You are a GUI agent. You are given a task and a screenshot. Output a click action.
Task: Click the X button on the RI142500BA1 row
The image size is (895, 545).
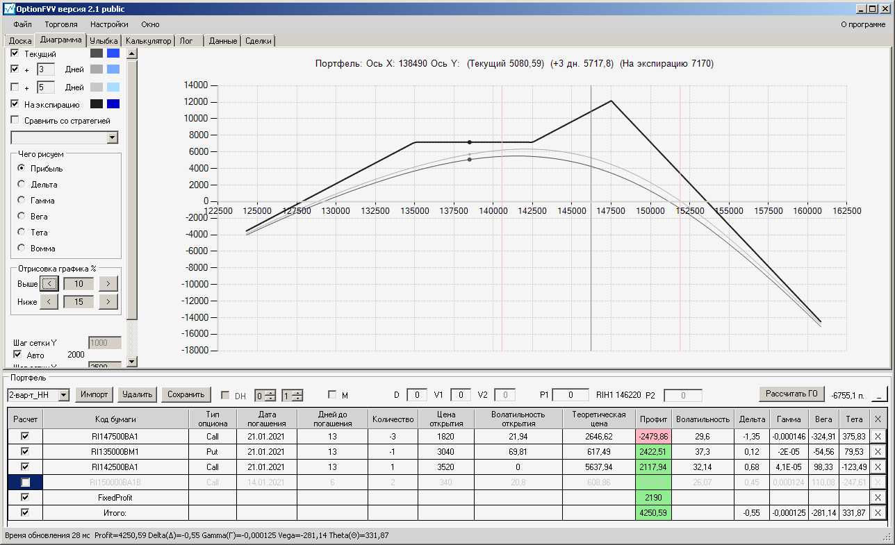(878, 467)
